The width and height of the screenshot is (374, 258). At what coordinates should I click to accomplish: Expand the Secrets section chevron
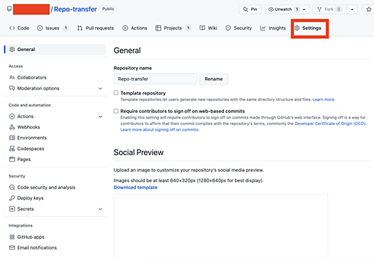coord(100,209)
